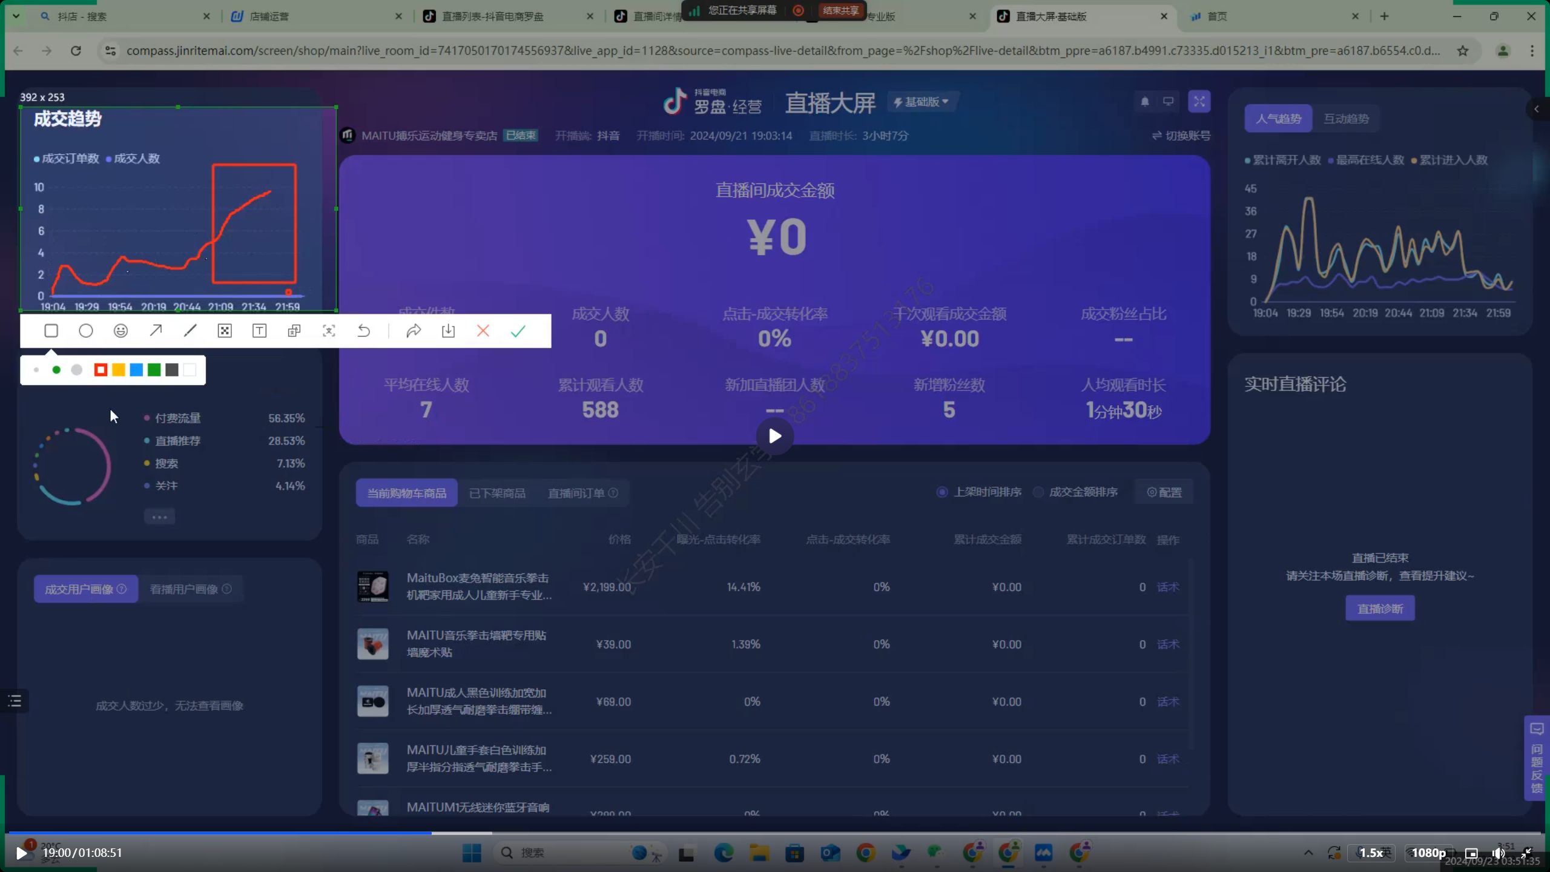Viewport: 1550px width, 872px height.
Task: Open 基础版 version dropdown
Action: pos(922,102)
